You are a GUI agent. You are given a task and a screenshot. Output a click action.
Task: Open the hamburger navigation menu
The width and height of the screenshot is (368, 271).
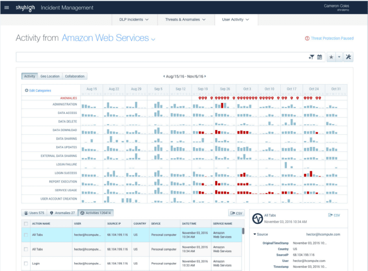[x=6, y=7]
